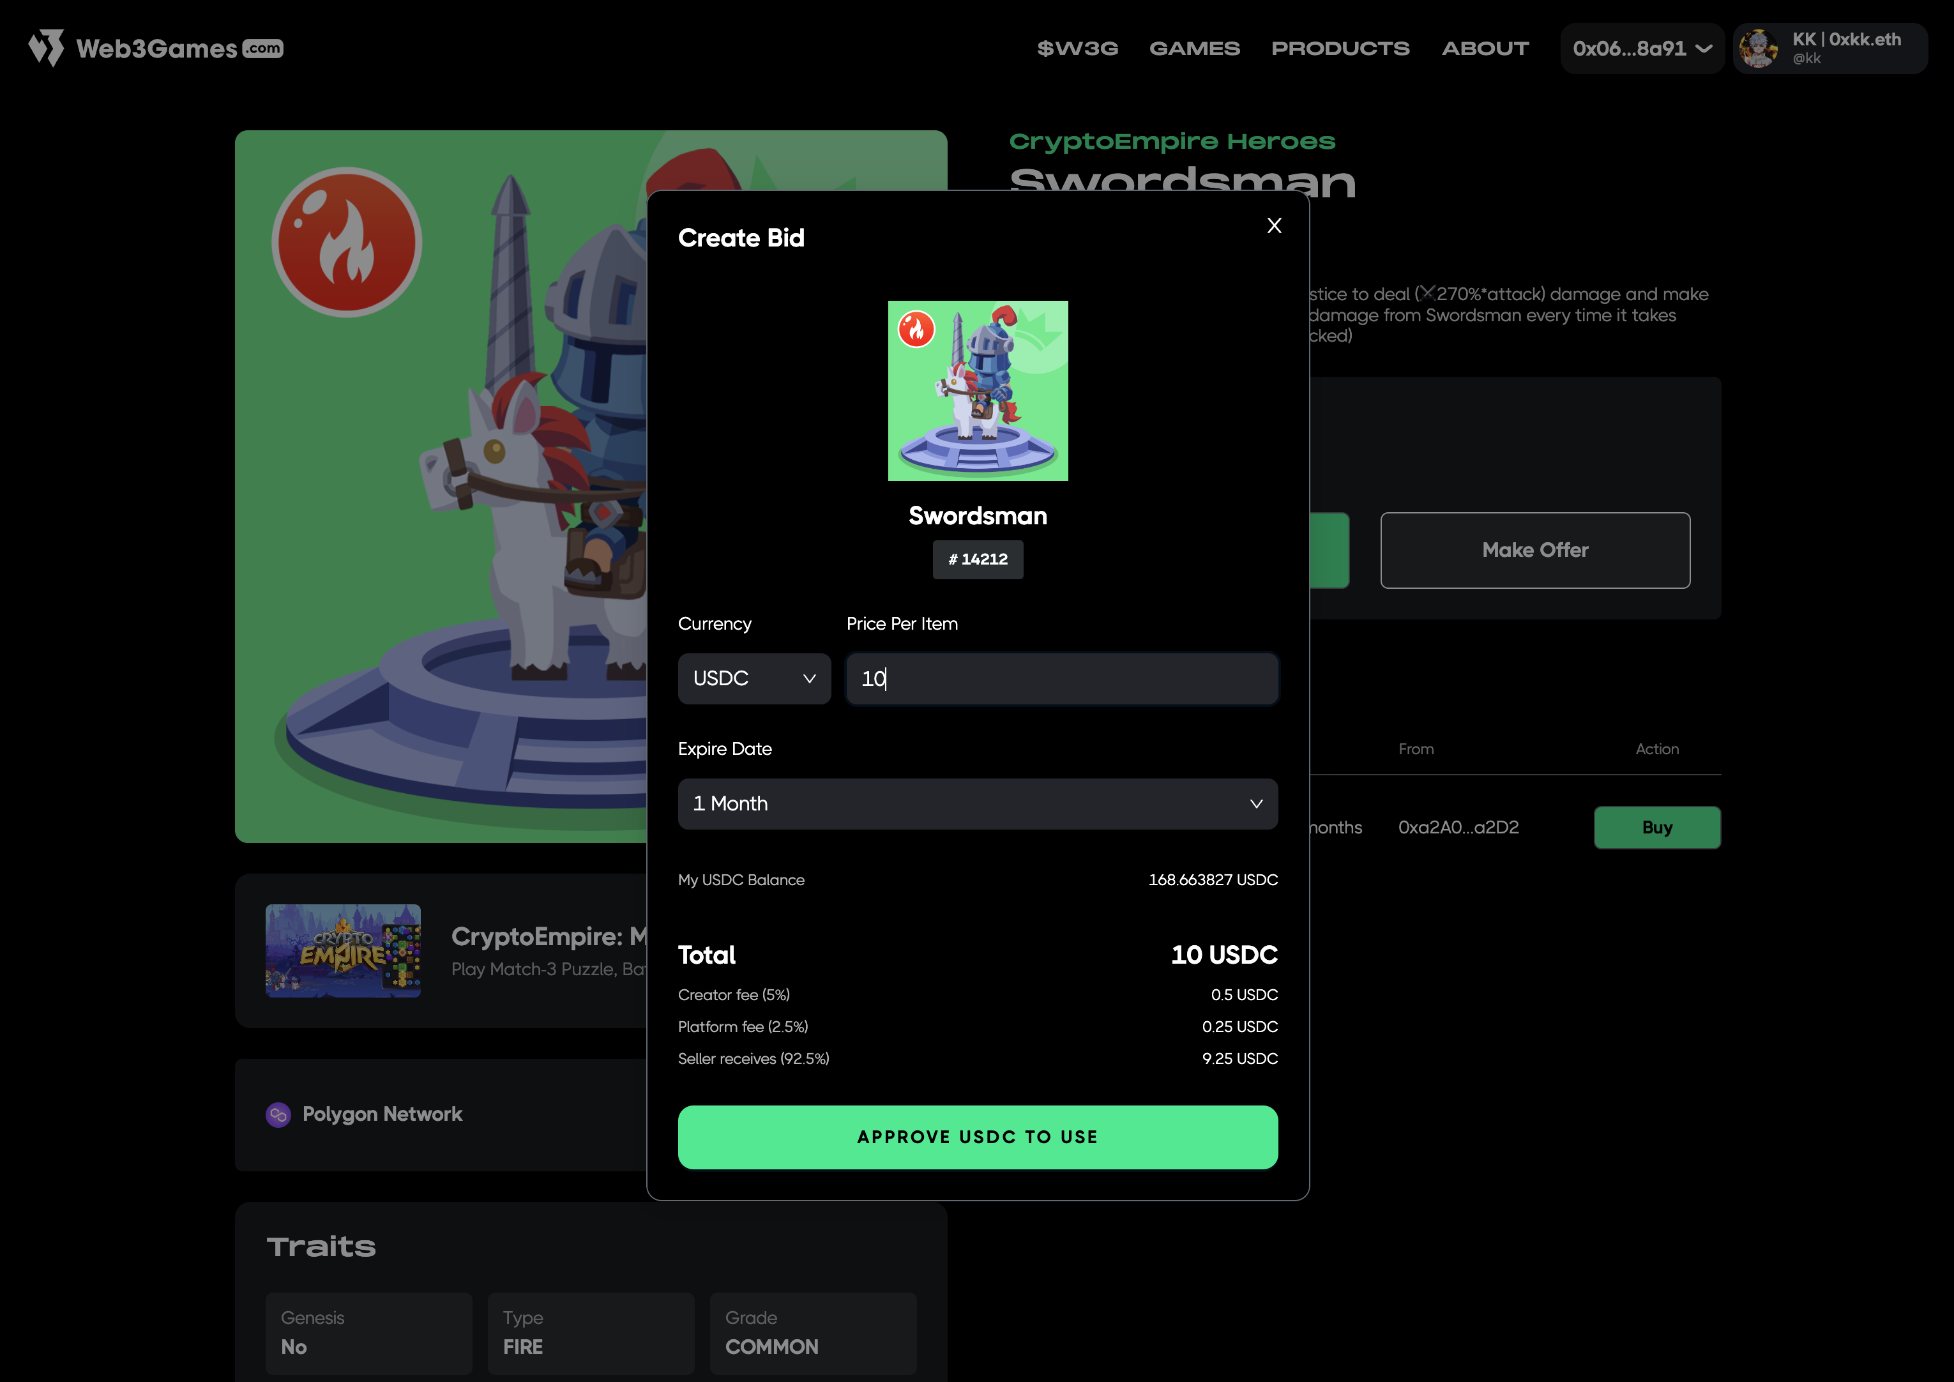Go to the ABOUT menu item

(1485, 49)
